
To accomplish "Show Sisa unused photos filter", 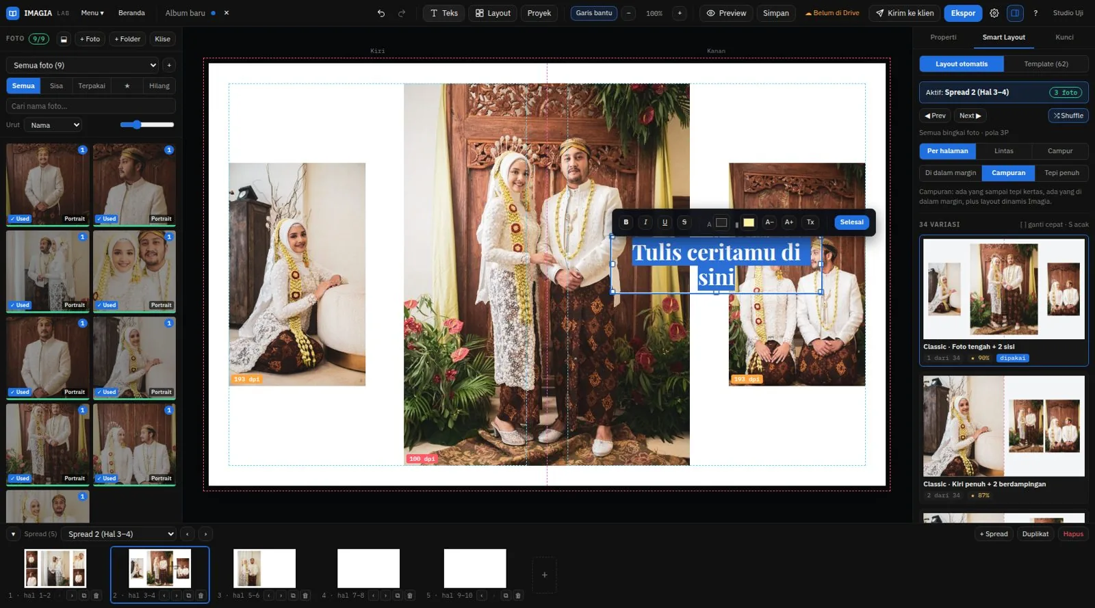I will [x=56, y=86].
